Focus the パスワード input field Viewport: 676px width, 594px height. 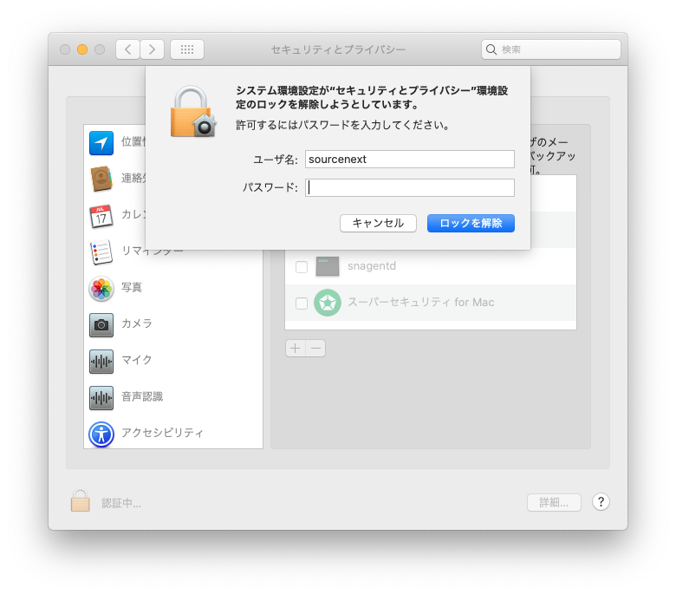(410, 187)
